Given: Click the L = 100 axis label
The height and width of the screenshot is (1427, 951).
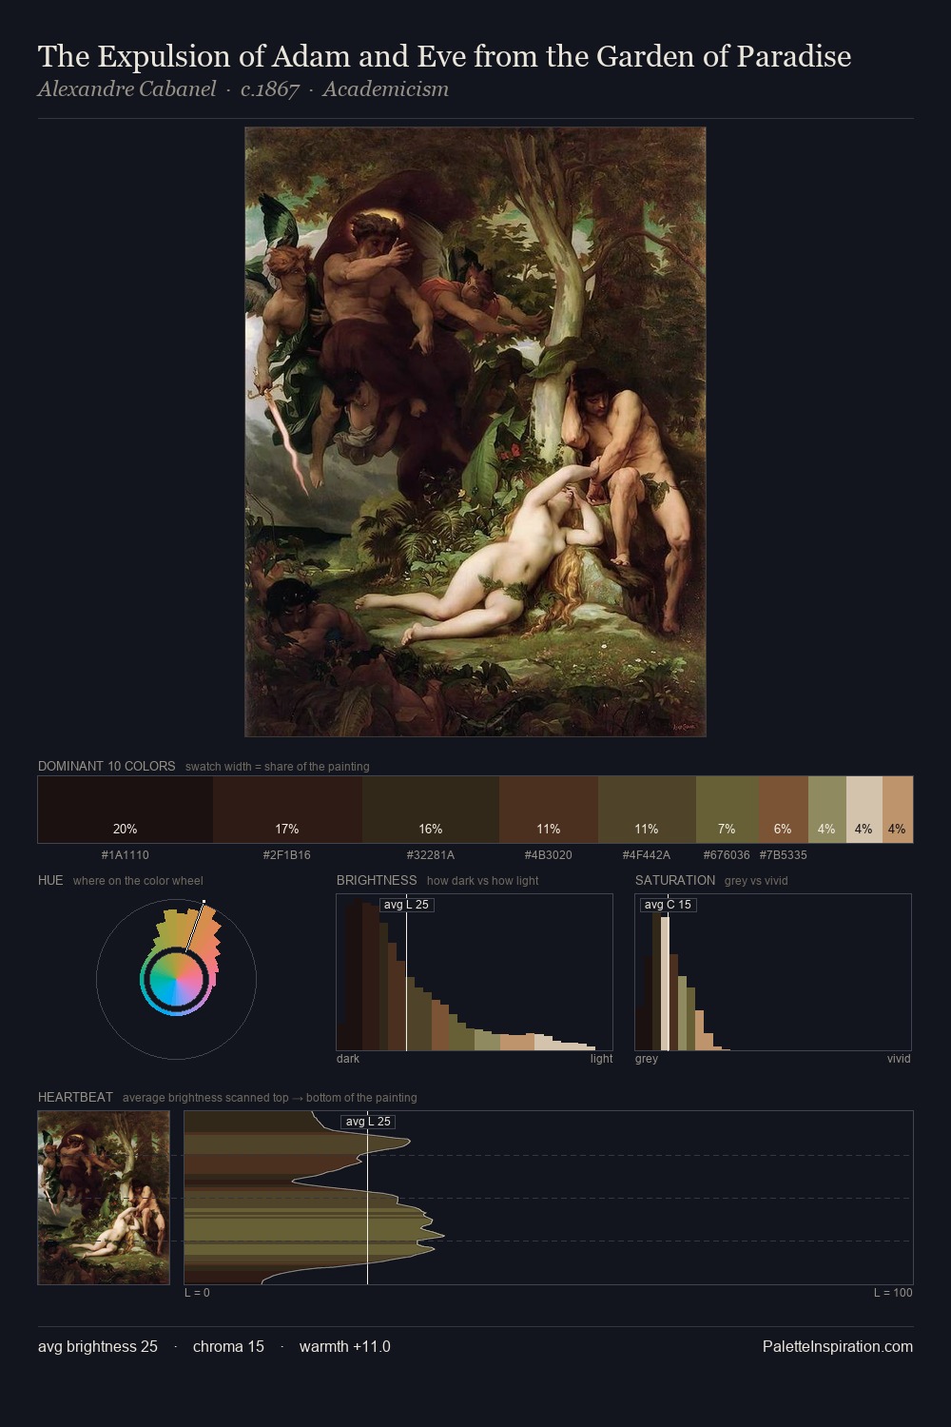Looking at the screenshot, I should (x=893, y=1293).
